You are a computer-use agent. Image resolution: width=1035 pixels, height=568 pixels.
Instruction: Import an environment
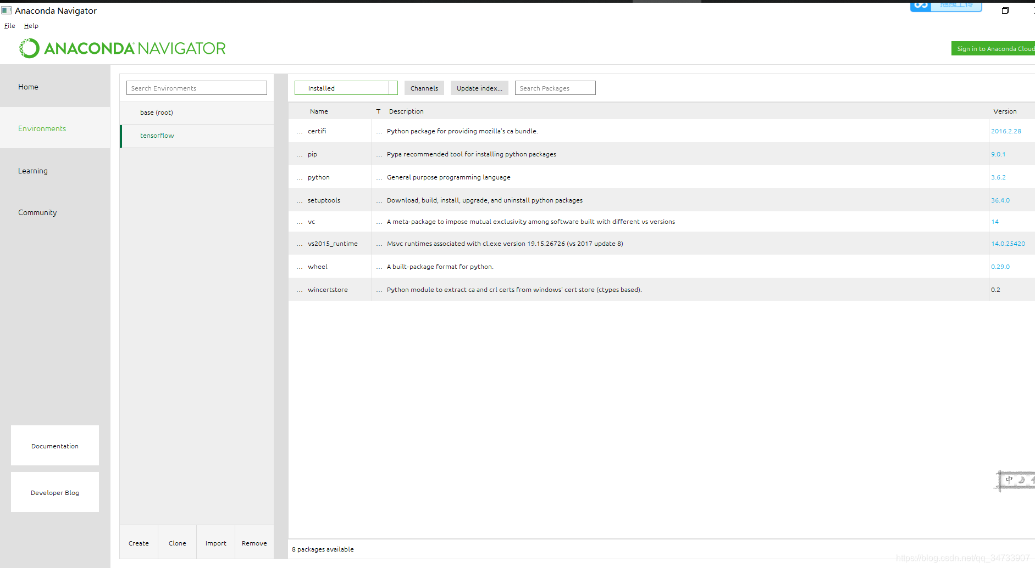click(216, 543)
